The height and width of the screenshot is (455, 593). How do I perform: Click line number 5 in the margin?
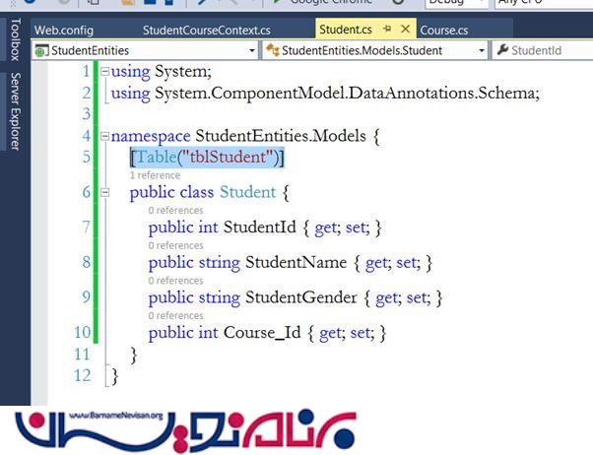click(x=87, y=157)
